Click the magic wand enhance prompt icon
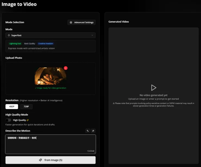201x167 pixels. tap(93, 131)
